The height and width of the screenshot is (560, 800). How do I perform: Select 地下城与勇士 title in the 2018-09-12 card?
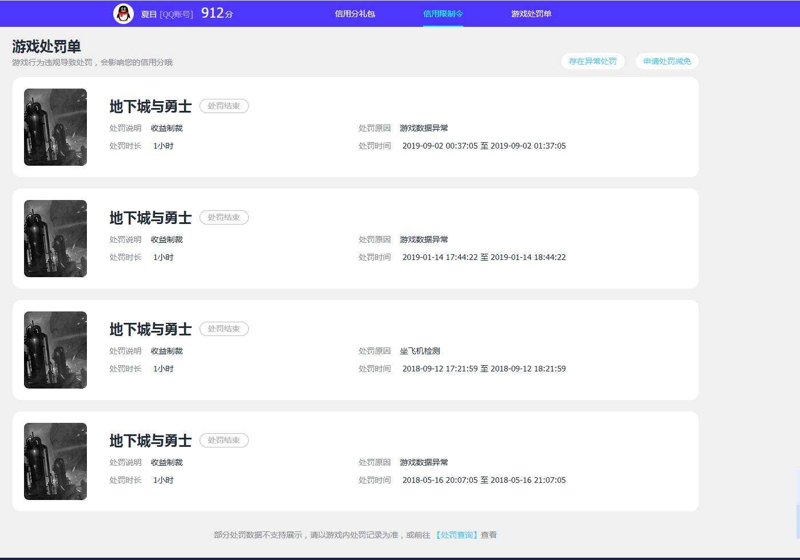coord(150,329)
